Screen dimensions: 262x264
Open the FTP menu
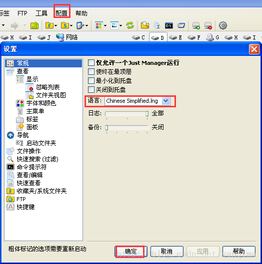pyautogui.click(x=22, y=13)
